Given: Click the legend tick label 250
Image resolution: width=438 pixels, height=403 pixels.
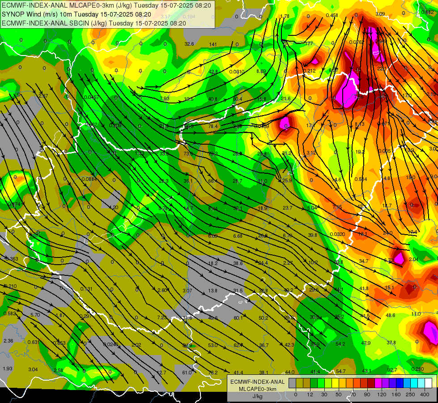Looking at the screenshot, I should coord(410,394).
